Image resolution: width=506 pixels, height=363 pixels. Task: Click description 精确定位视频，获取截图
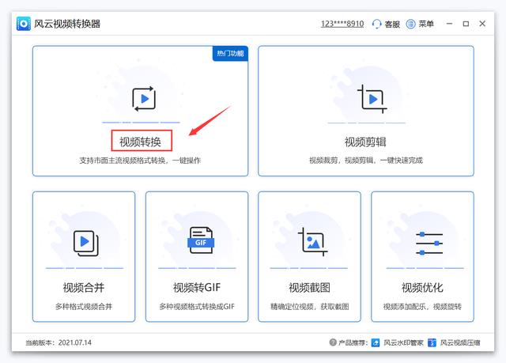tap(309, 306)
